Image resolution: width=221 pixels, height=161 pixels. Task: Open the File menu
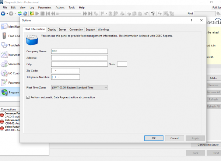coord(5,7)
